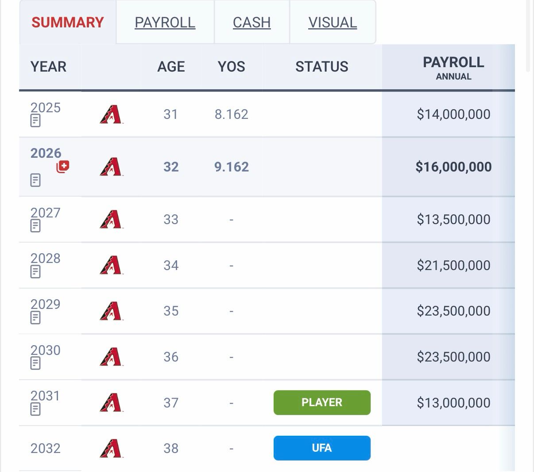Screen dimensions: 534x472
Task: Click the green PLAYER option badge
Action: [322, 403]
